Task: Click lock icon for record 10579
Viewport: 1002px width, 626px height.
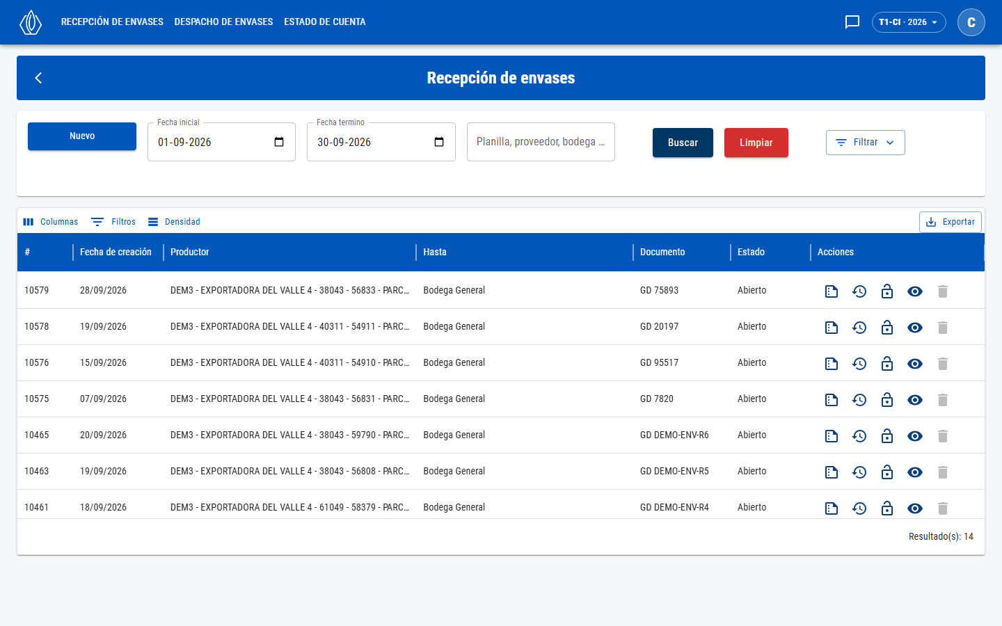Action: point(887,291)
